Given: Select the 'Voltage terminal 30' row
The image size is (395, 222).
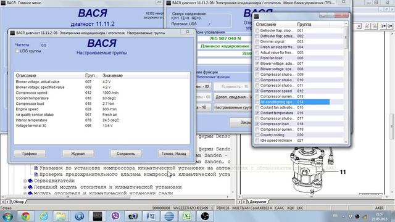Looking at the screenshot, I should click(102, 126).
